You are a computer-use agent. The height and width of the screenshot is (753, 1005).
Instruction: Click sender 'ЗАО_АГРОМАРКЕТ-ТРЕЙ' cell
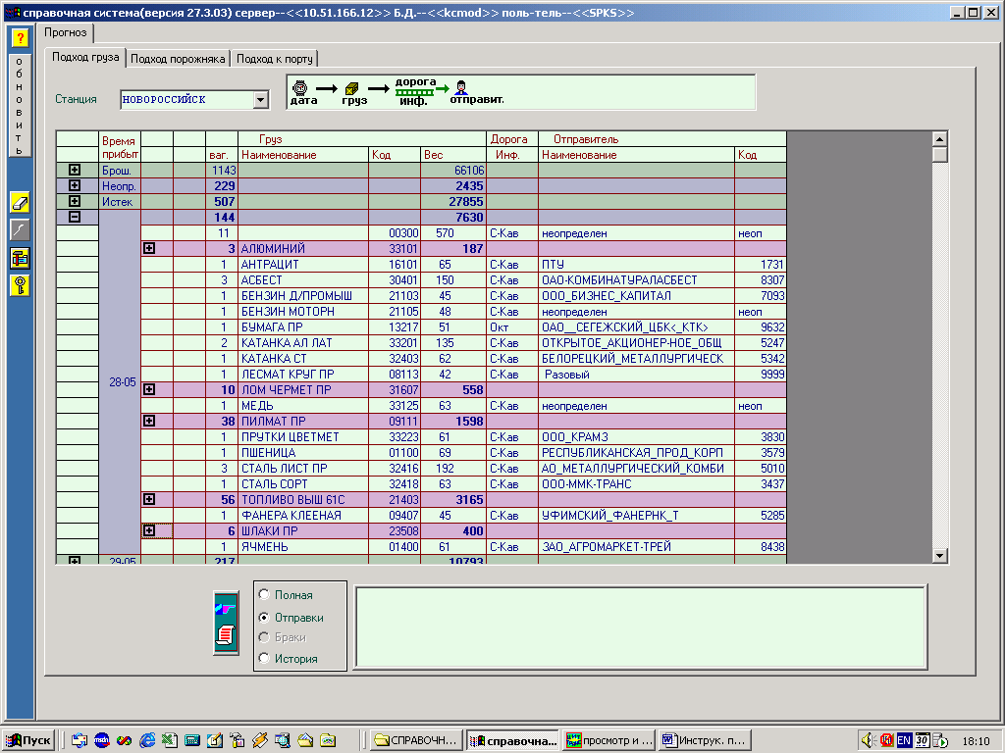(x=636, y=547)
